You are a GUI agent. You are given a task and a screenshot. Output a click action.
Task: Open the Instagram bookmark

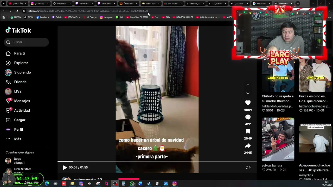(x=107, y=17)
